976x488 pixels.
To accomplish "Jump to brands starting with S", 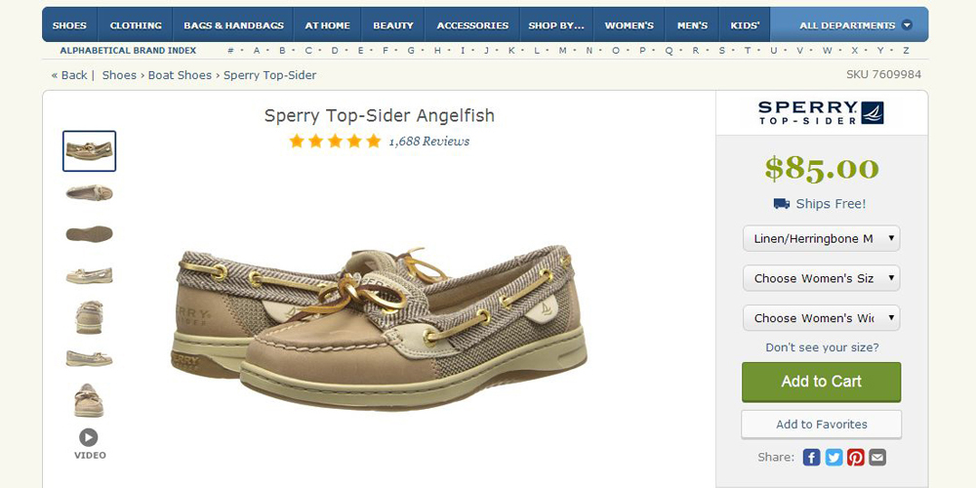I will click(x=721, y=50).
